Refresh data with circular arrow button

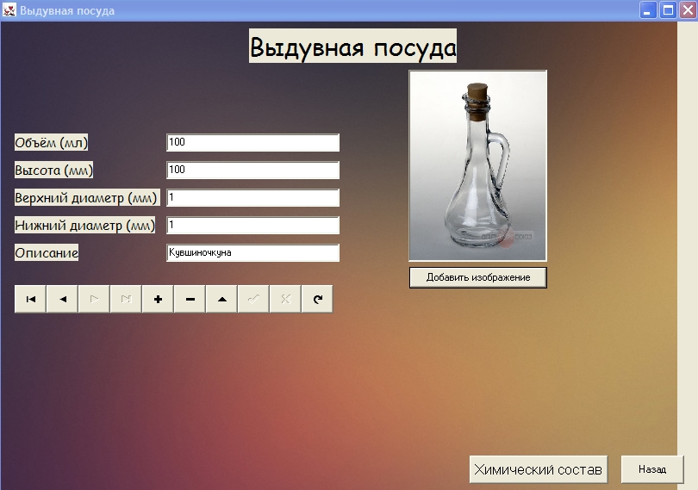[x=317, y=299]
